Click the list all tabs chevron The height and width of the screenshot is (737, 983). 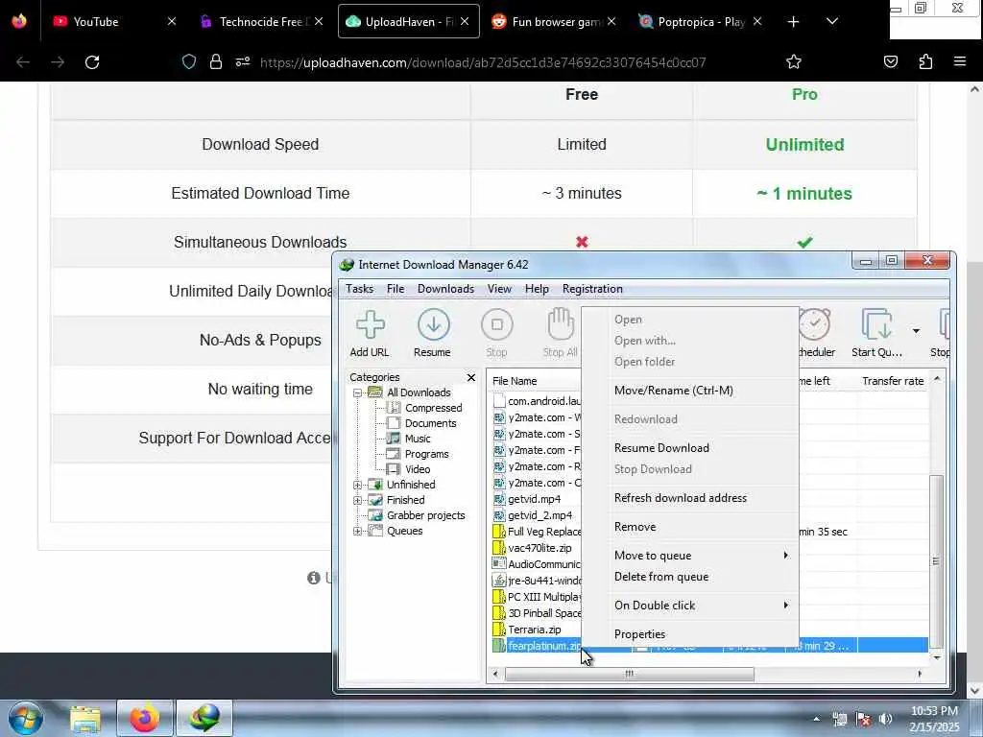[832, 21]
